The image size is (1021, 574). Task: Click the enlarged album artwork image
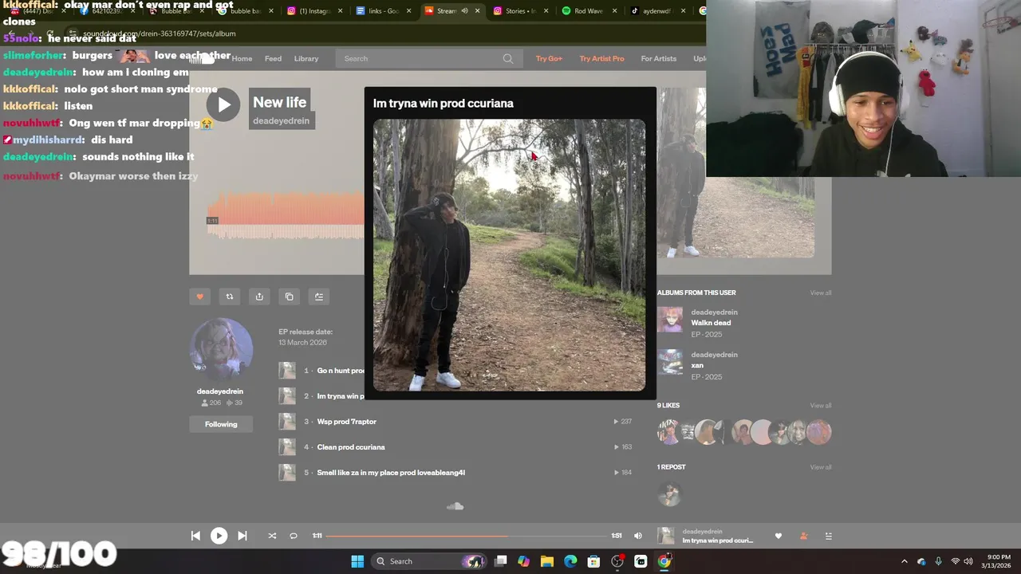(x=510, y=255)
